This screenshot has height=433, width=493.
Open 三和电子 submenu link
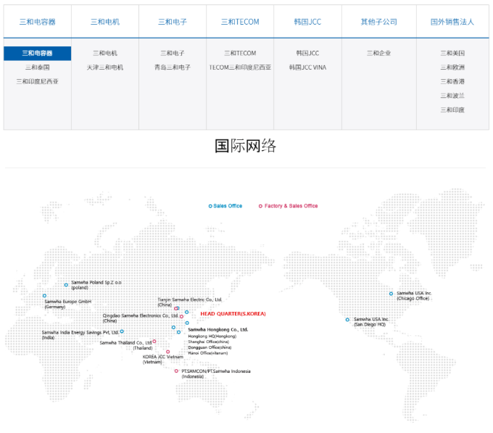pos(173,53)
